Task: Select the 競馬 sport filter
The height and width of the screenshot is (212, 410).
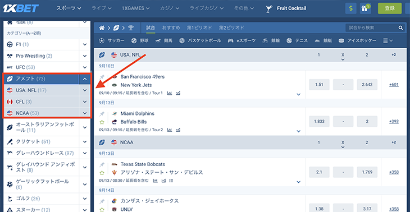Action: tap(163, 40)
